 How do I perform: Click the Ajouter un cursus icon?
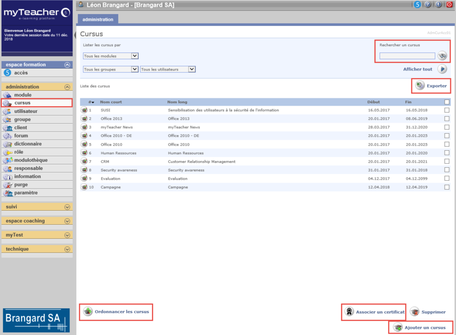coord(398,328)
